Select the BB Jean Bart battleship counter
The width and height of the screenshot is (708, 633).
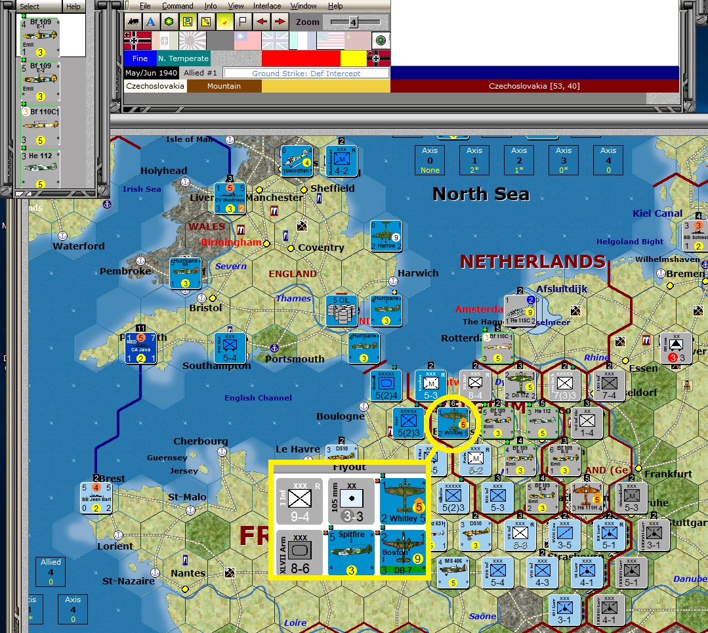[96, 498]
